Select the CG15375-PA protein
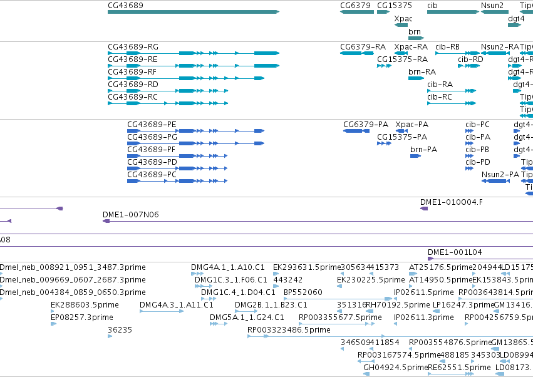The image size is (533, 377). point(384,143)
